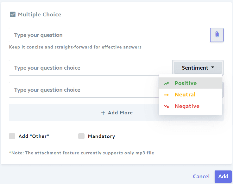This screenshot has width=233, height=184.
Task: Click the green upward trend Positive icon
Action: pyautogui.click(x=166, y=83)
